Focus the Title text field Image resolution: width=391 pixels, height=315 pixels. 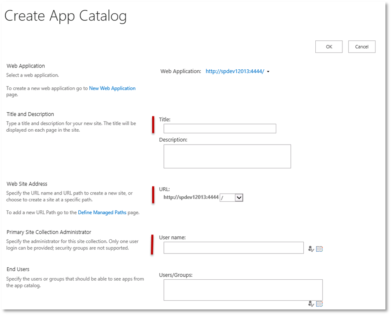220,129
